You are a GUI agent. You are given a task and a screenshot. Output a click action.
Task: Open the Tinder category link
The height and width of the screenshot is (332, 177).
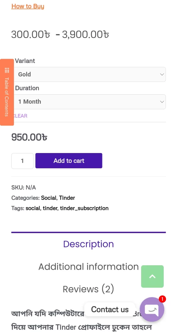[67, 198]
